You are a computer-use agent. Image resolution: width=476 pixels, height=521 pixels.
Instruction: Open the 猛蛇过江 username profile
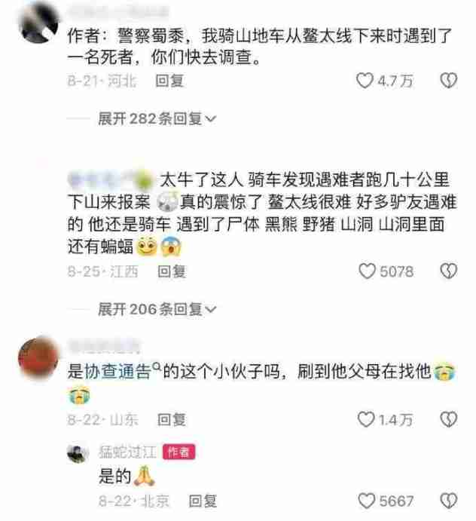click(127, 452)
